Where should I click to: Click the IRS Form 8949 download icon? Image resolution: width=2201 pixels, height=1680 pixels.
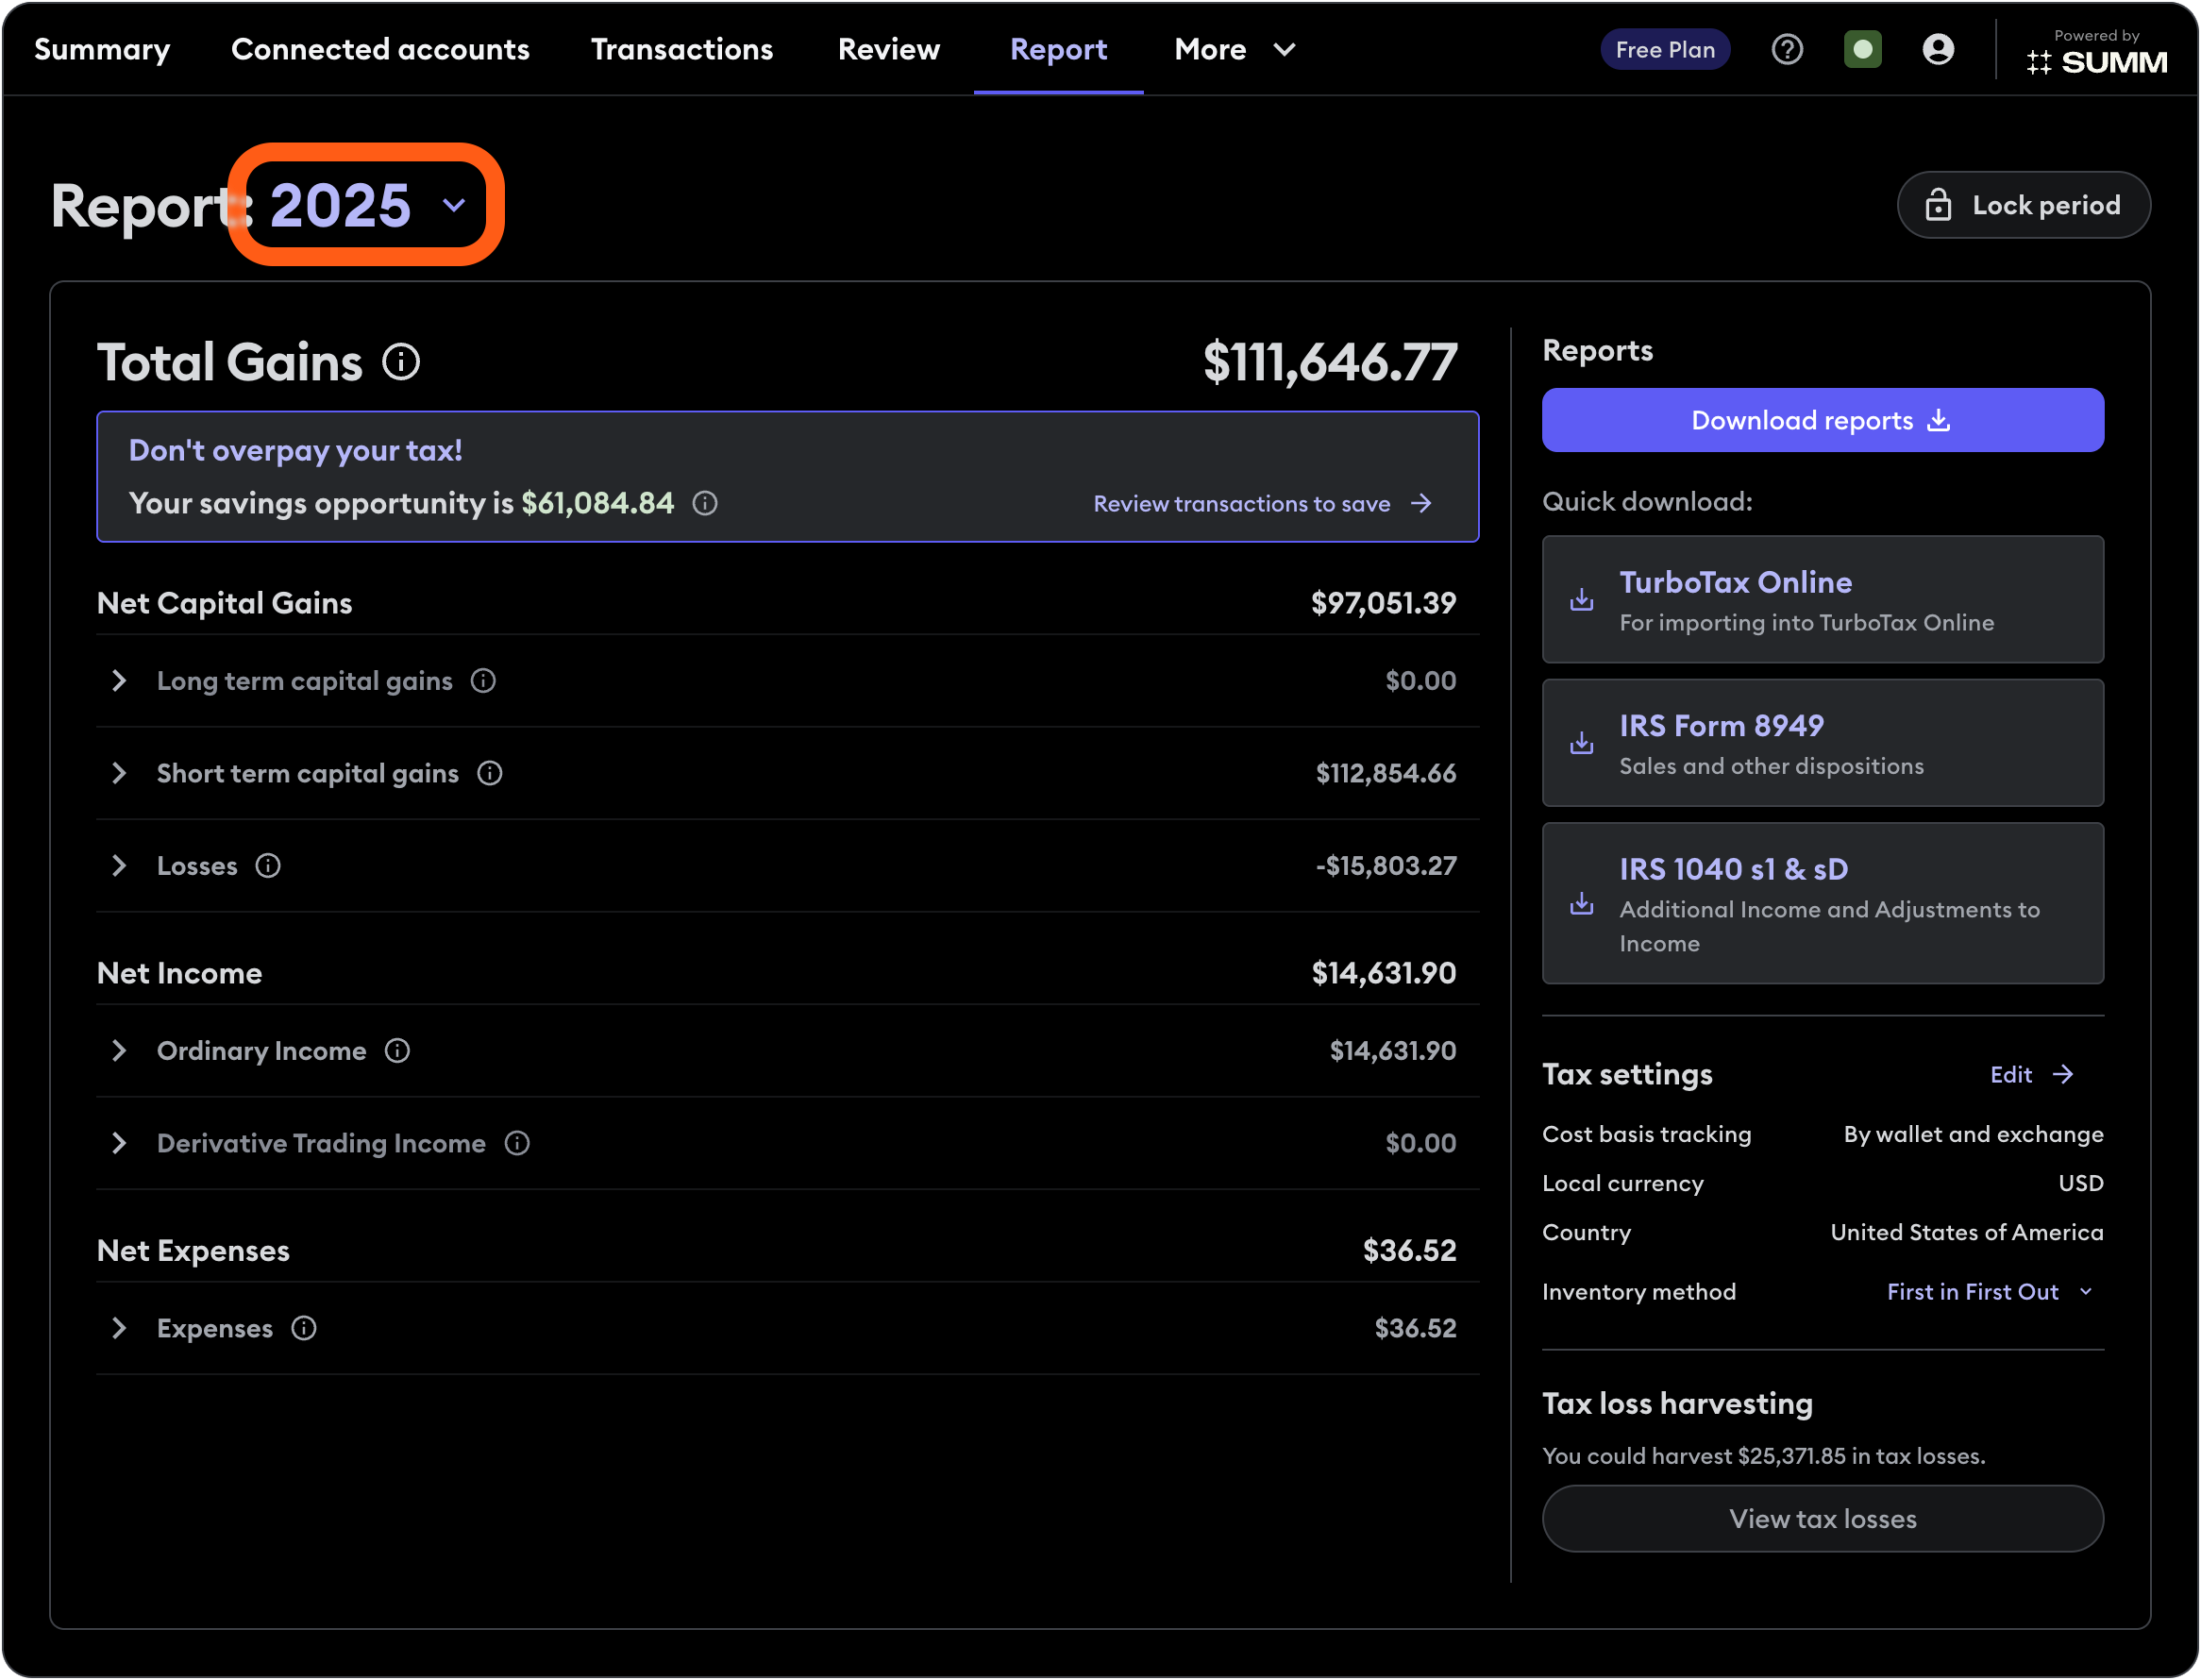point(1581,742)
